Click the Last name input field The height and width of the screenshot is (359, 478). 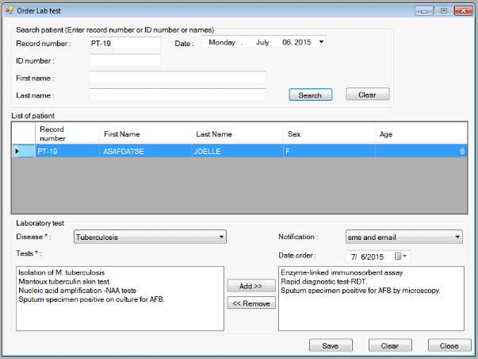(x=177, y=95)
